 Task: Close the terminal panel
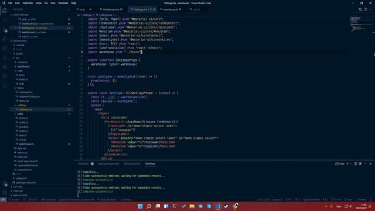pyautogui.click(x=370, y=164)
